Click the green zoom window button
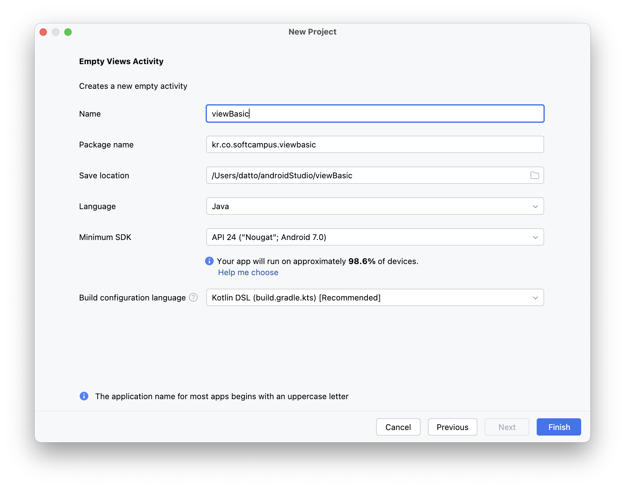Image resolution: width=625 pixels, height=488 pixels. click(68, 32)
